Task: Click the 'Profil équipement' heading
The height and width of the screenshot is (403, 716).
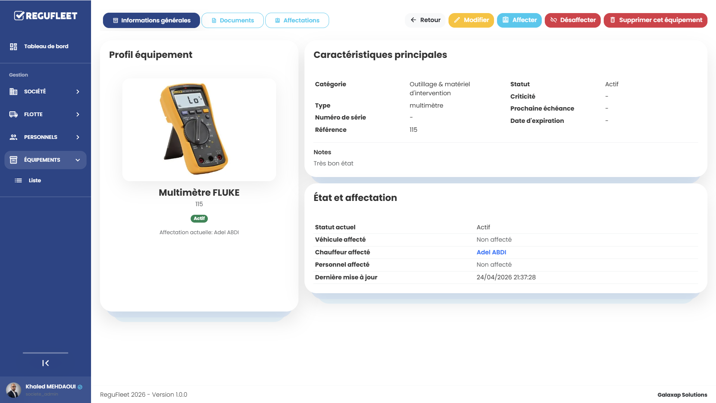Action: click(x=151, y=55)
